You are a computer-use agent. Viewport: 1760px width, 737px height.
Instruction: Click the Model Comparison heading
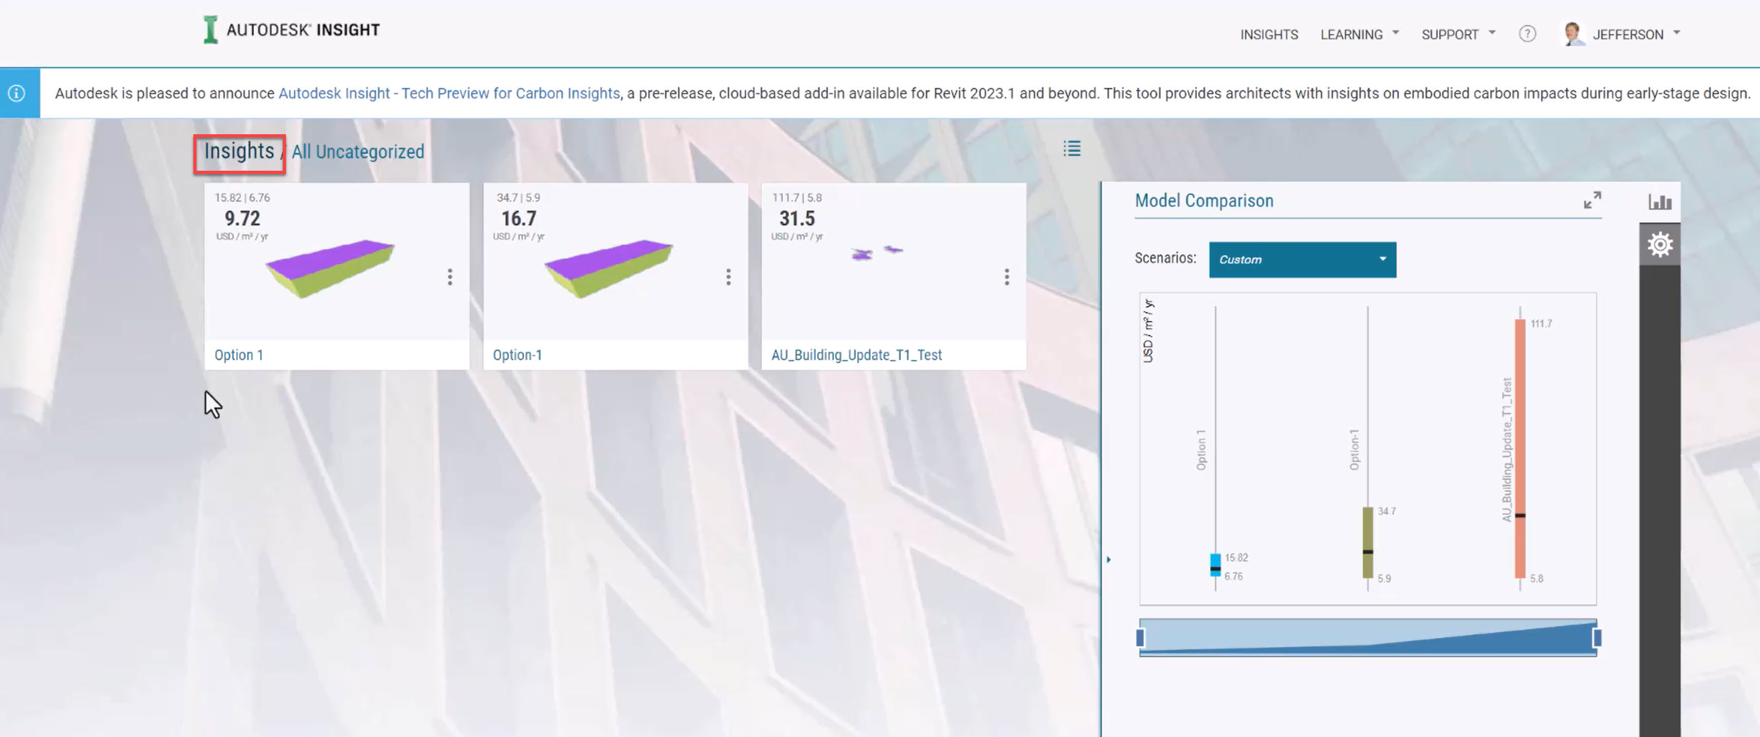pyautogui.click(x=1204, y=200)
